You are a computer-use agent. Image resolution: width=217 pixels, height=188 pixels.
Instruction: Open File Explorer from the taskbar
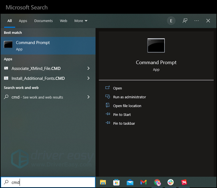pos(103,182)
